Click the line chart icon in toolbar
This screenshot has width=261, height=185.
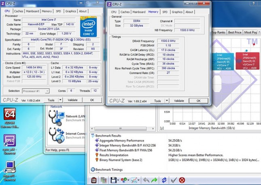134,180
